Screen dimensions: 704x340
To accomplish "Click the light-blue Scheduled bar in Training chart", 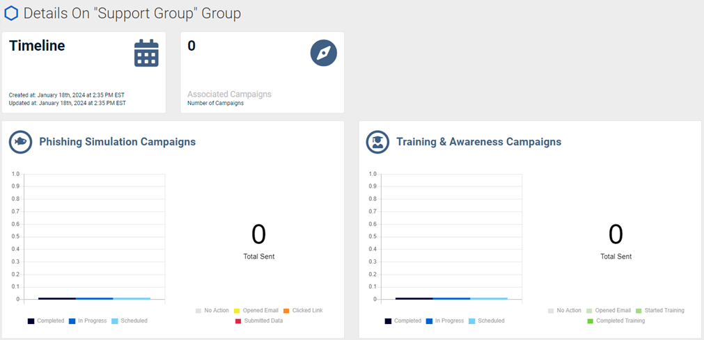I will click(489, 298).
